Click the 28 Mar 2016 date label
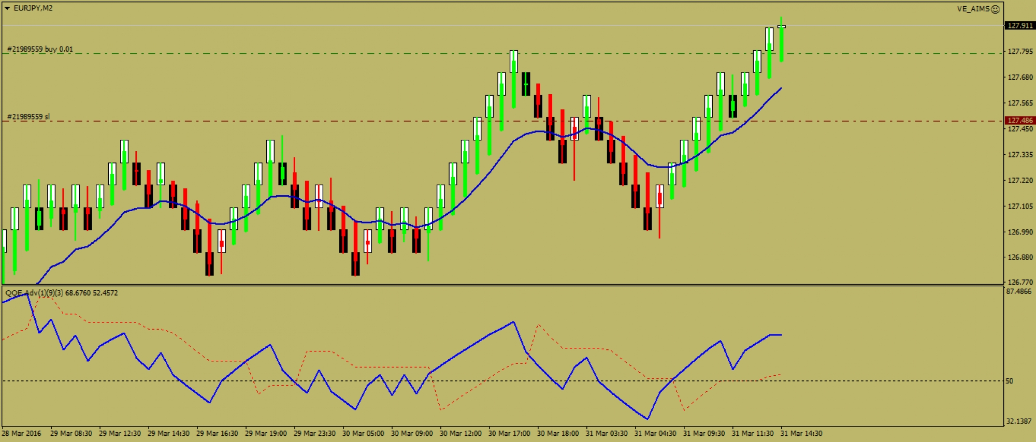The width and height of the screenshot is (1036, 442). click(22, 433)
